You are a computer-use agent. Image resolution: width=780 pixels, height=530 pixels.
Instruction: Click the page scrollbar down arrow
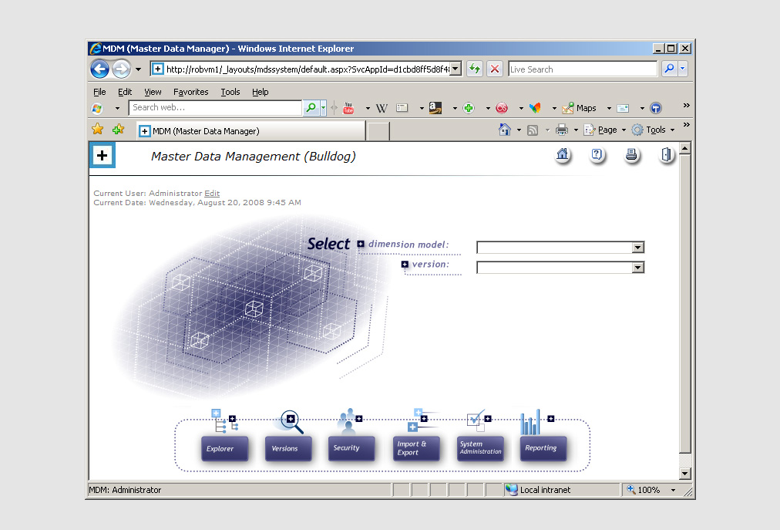pyautogui.click(x=684, y=473)
